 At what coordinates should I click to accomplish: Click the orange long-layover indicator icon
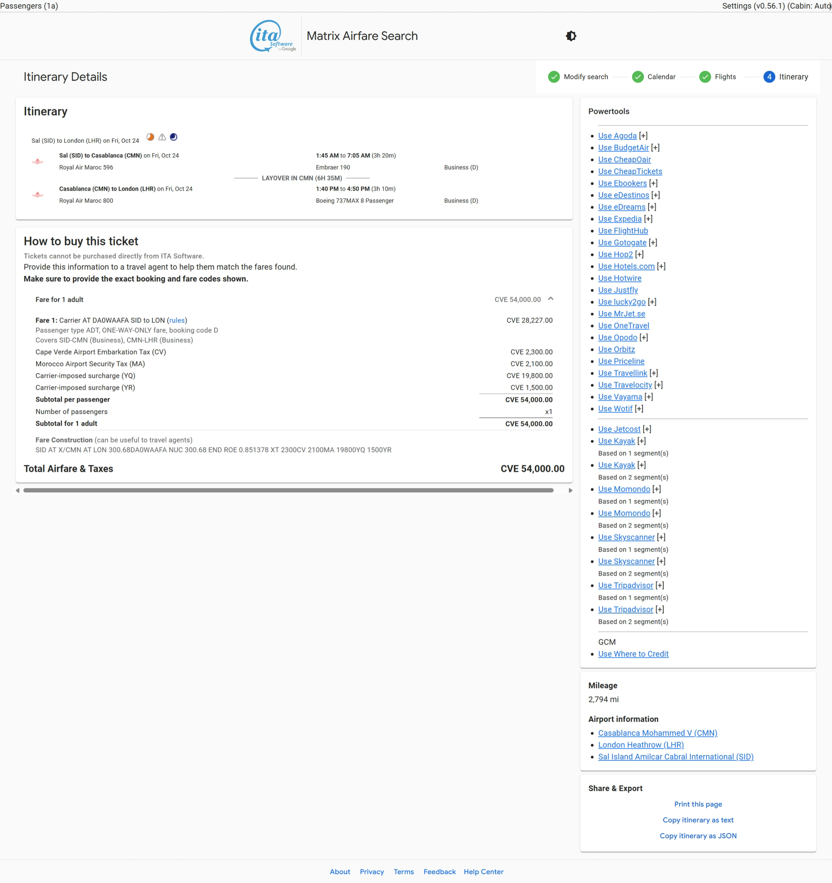coord(150,137)
